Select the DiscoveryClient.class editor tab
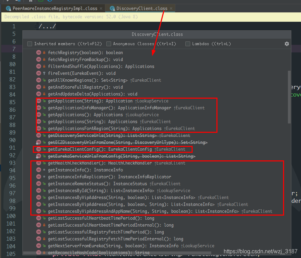This screenshot has height=258, width=301. tap(142, 8)
